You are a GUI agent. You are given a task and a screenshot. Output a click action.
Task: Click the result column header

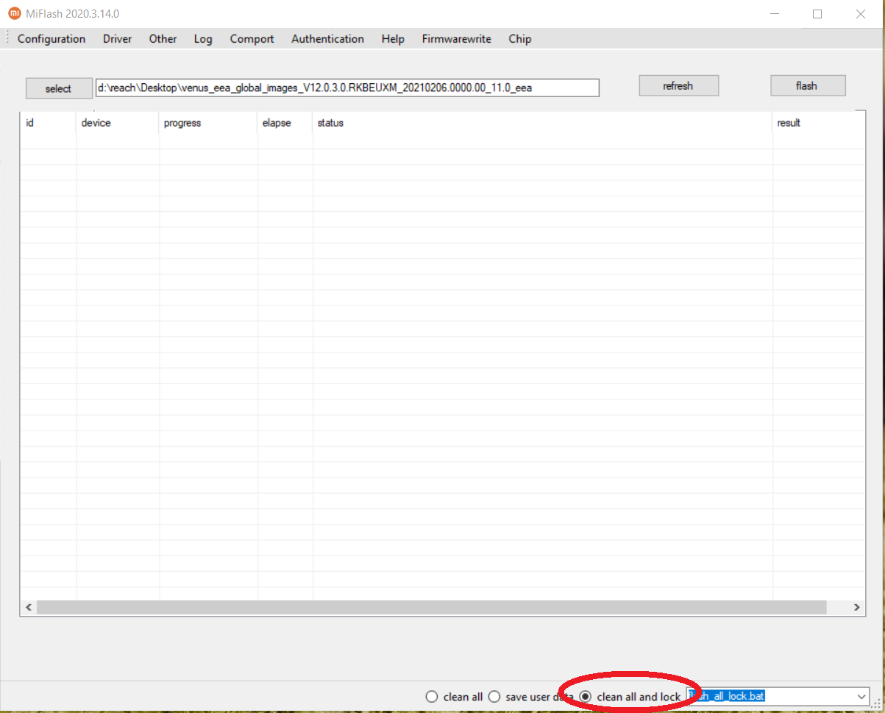[819, 123]
